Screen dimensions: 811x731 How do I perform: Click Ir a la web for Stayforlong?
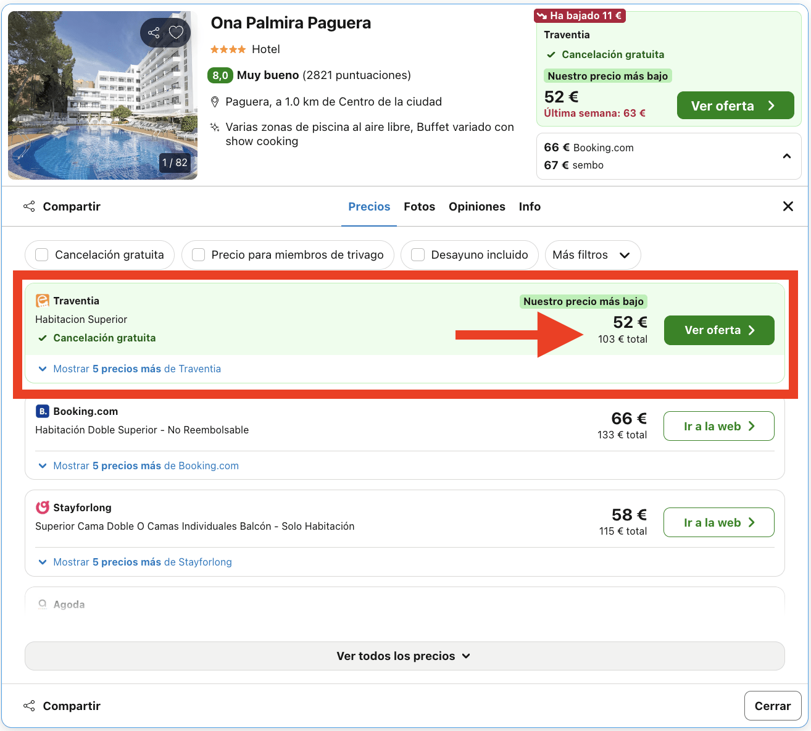pos(719,522)
